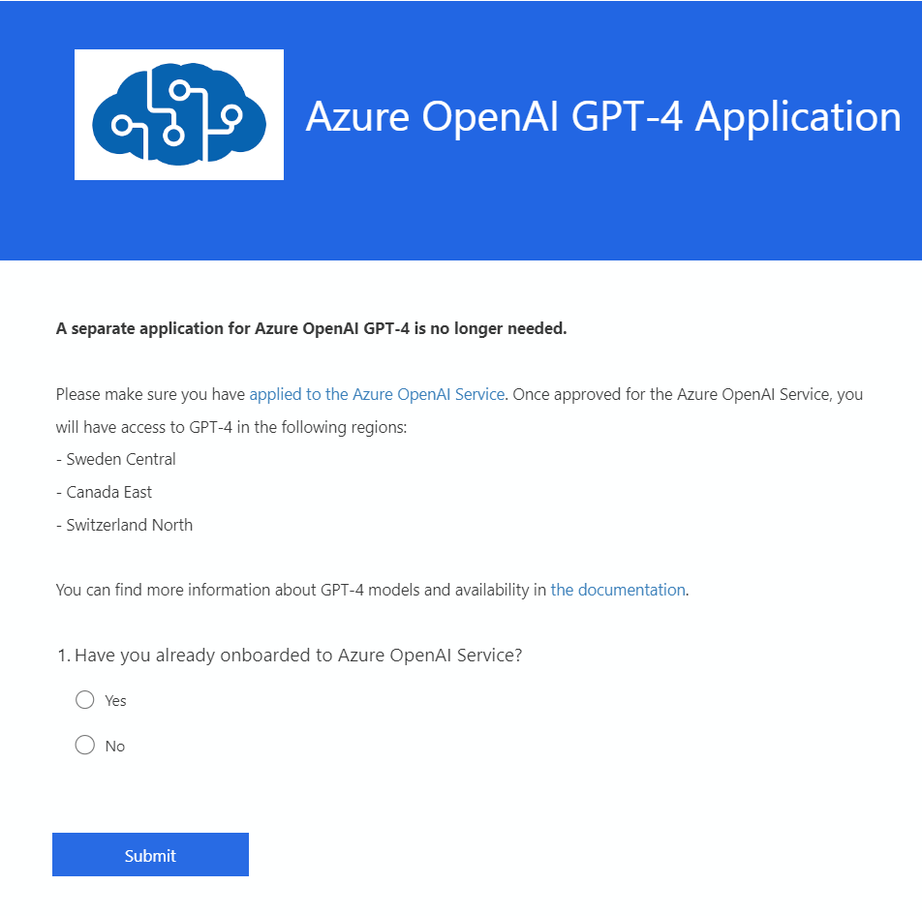This screenshot has height=916, width=922.
Task: Open 'the documentation' hyperlink
Action: click(x=617, y=590)
